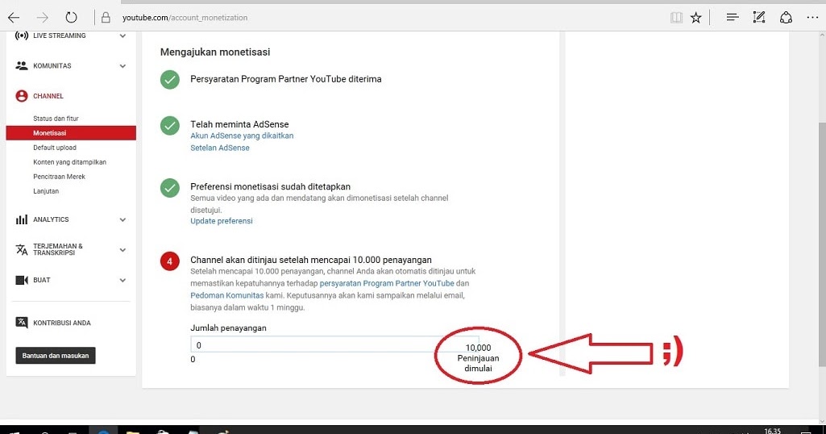The width and height of the screenshot is (826, 434).
Task: Open Lanjutan menu item
Action: [46, 191]
